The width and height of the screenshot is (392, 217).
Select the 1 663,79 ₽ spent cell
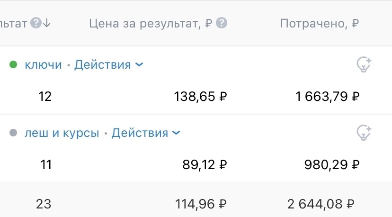[327, 97]
